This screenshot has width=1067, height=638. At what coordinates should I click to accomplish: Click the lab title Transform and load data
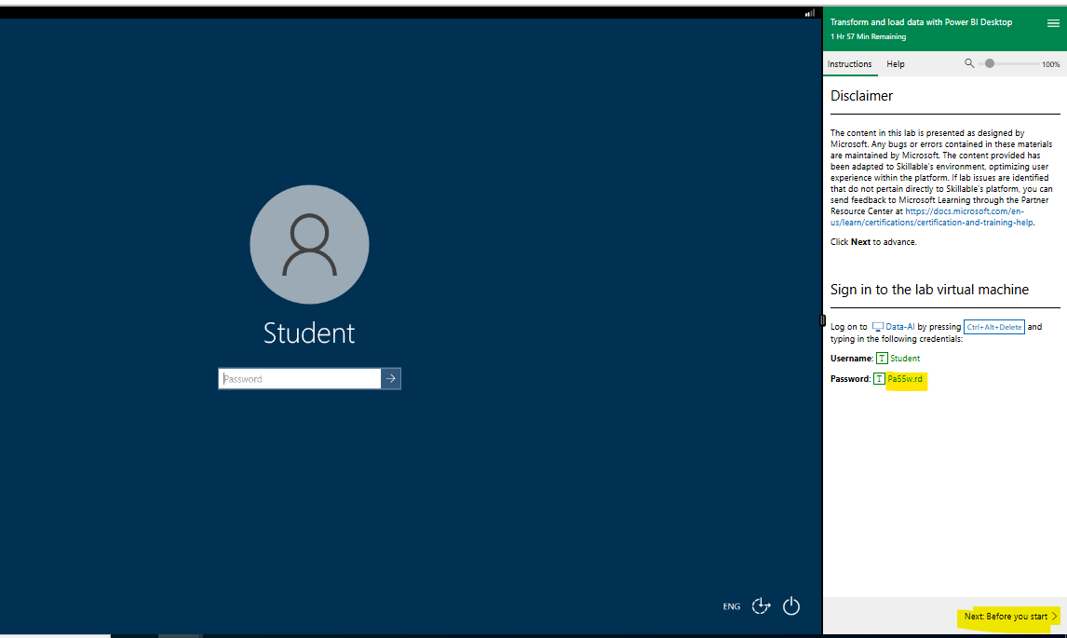(x=921, y=22)
